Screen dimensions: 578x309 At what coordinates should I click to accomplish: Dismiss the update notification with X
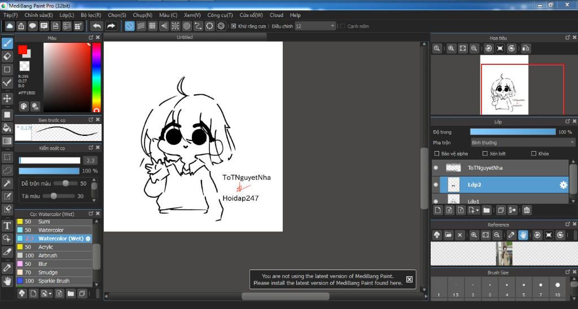409,279
